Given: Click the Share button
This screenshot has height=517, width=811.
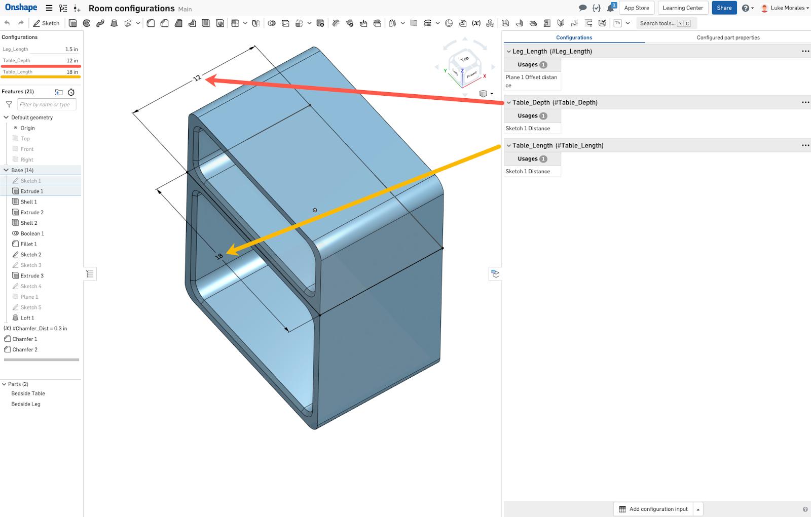Looking at the screenshot, I should pyautogui.click(x=724, y=8).
